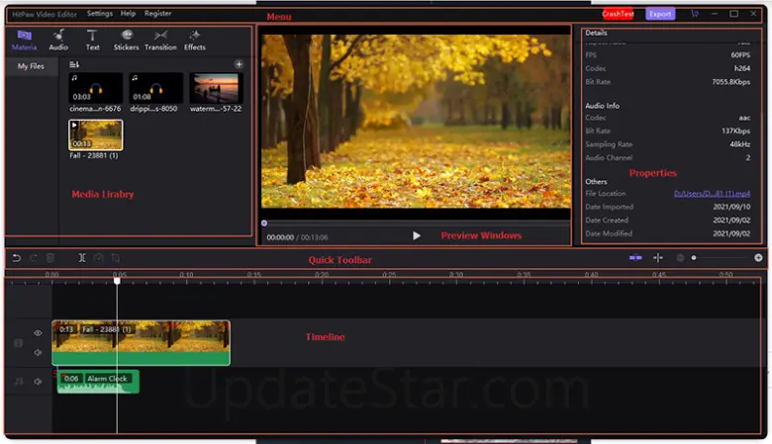The image size is (772, 444).
Task: Toggle video track visibility eye icon
Action: coord(39,333)
